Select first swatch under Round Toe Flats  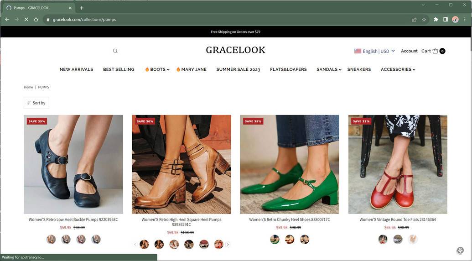pos(383,239)
